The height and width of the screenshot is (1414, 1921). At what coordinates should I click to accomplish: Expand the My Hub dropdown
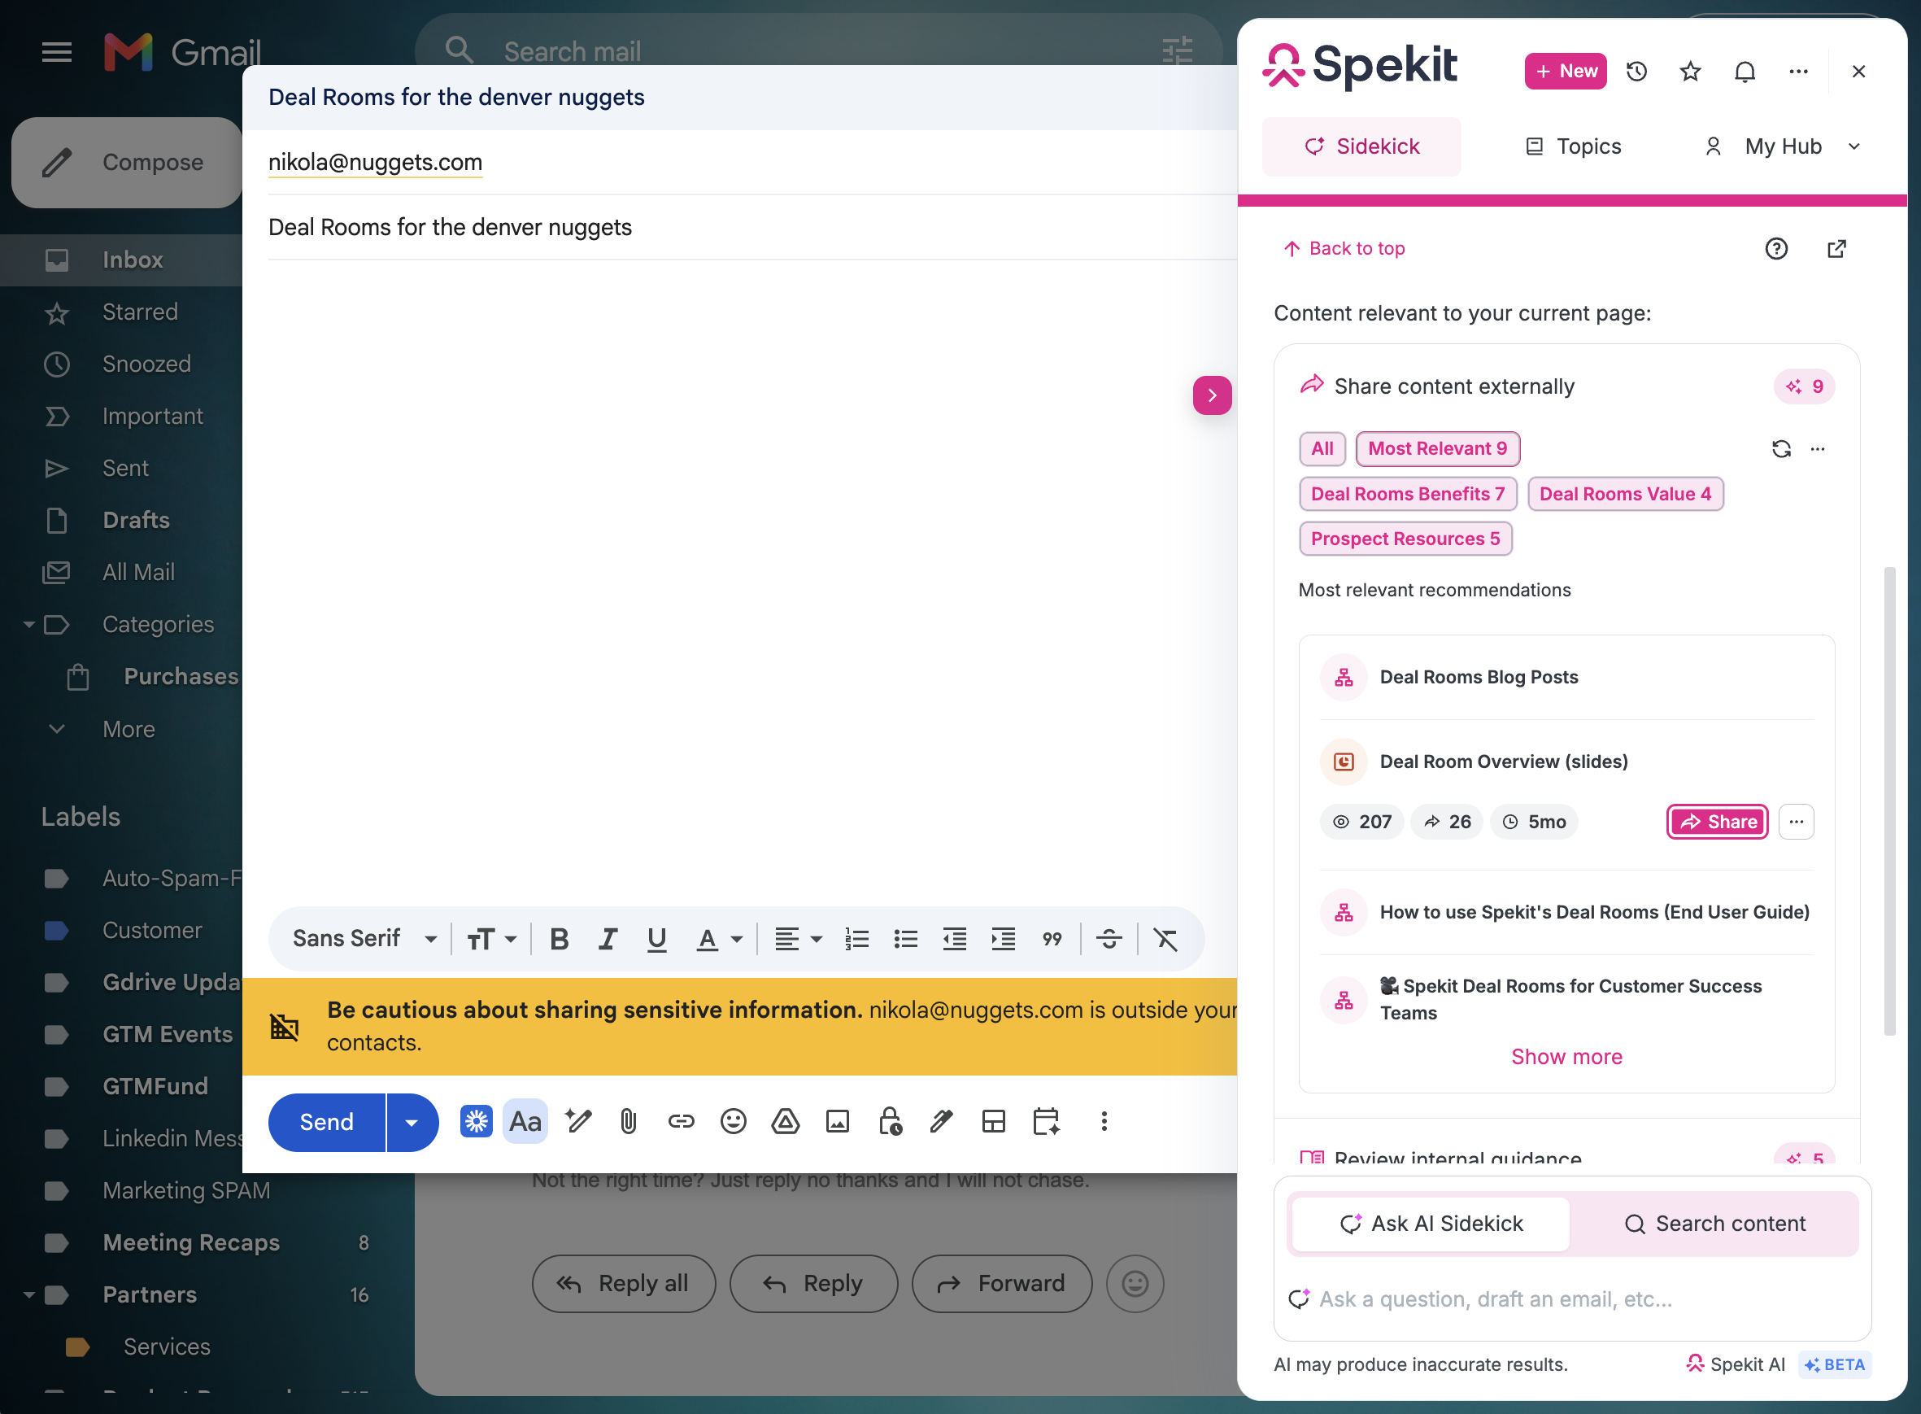click(x=1783, y=146)
